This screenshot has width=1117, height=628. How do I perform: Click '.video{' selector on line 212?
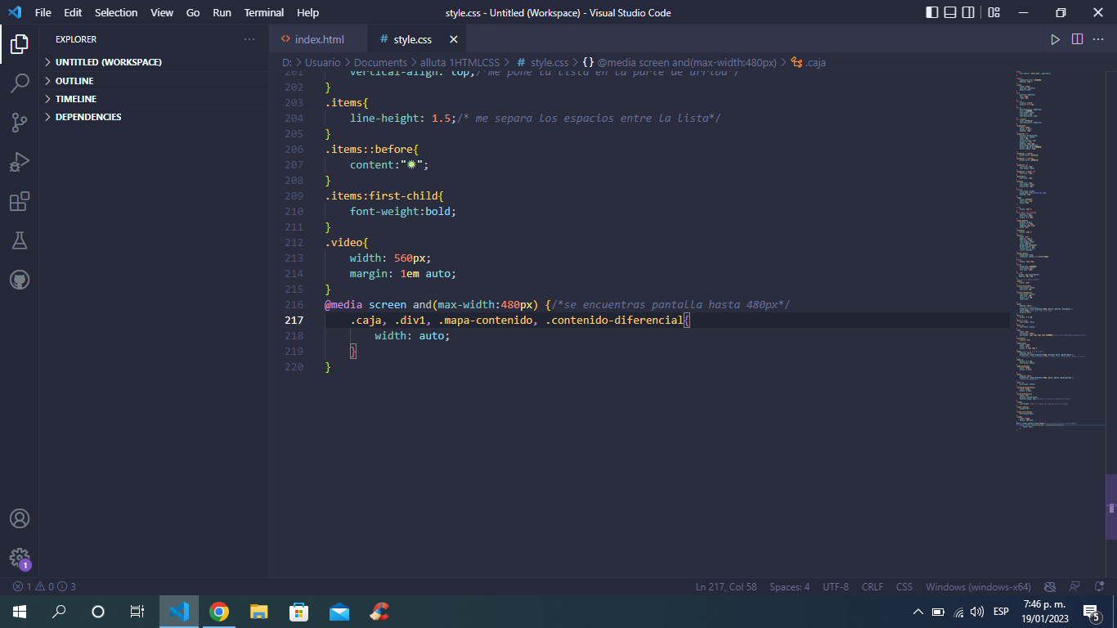[x=347, y=242]
